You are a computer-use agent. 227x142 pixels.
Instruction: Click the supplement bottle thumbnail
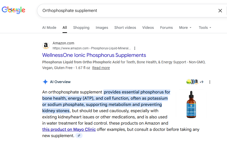coord(191,104)
